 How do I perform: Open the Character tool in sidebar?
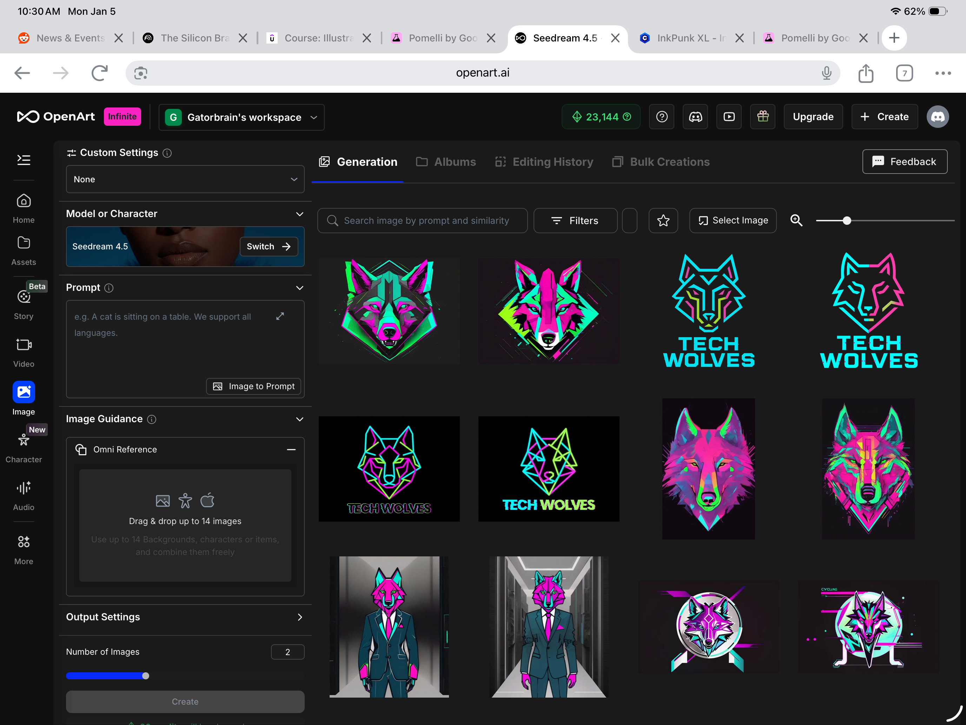click(x=24, y=448)
